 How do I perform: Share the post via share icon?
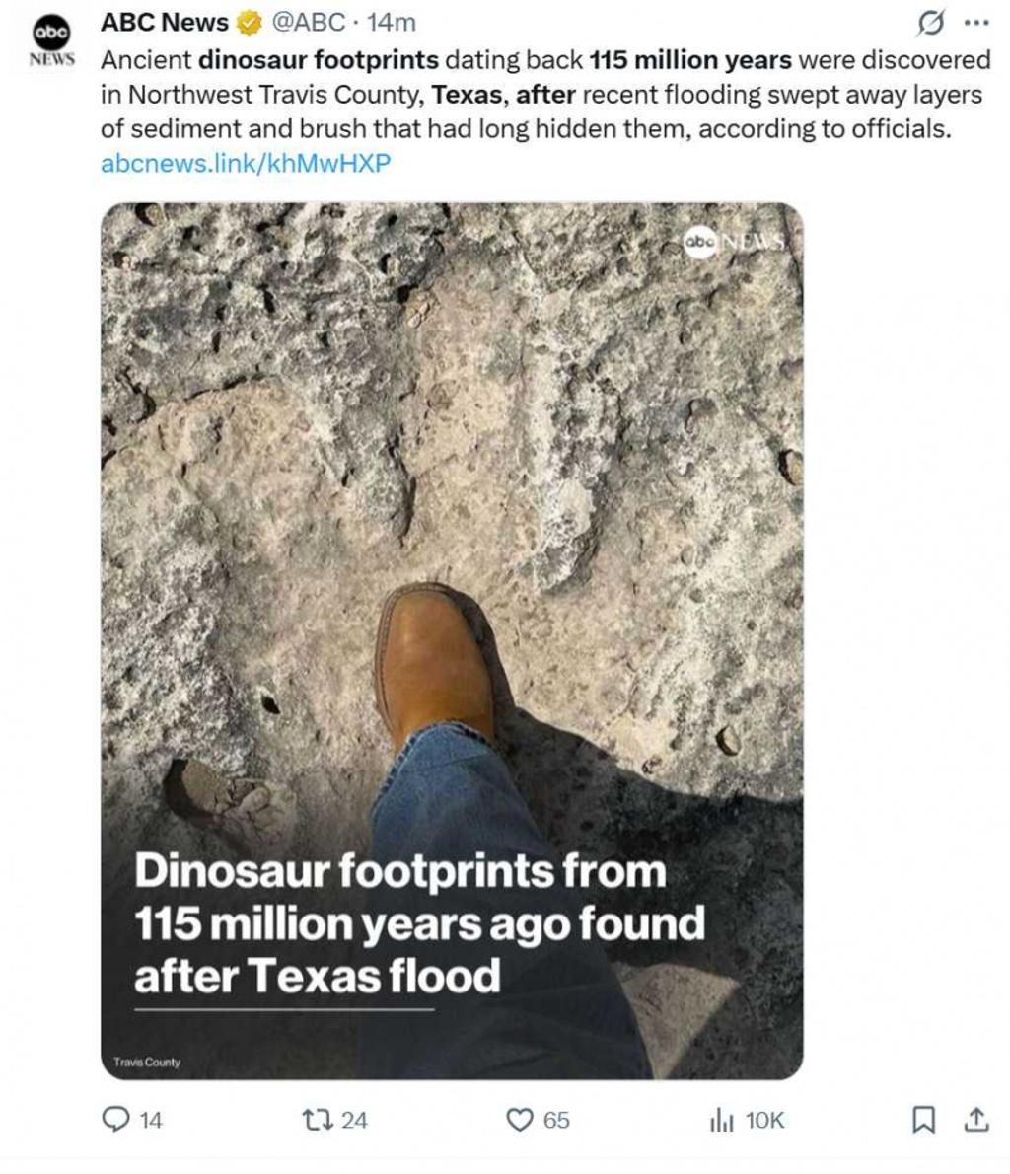[x=975, y=1119]
